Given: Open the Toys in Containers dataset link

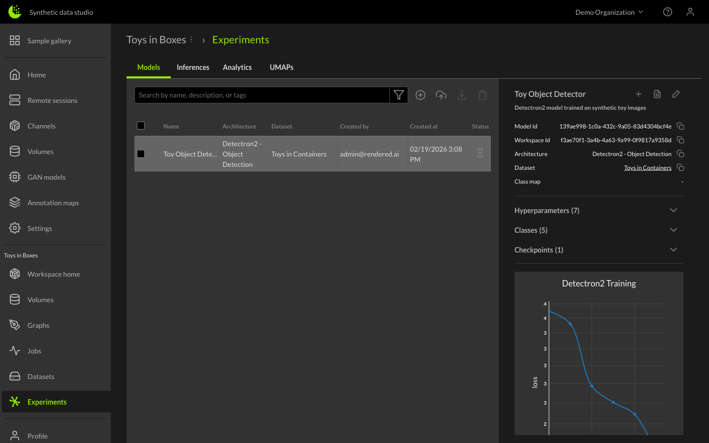Looking at the screenshot, I should [647, 168].
